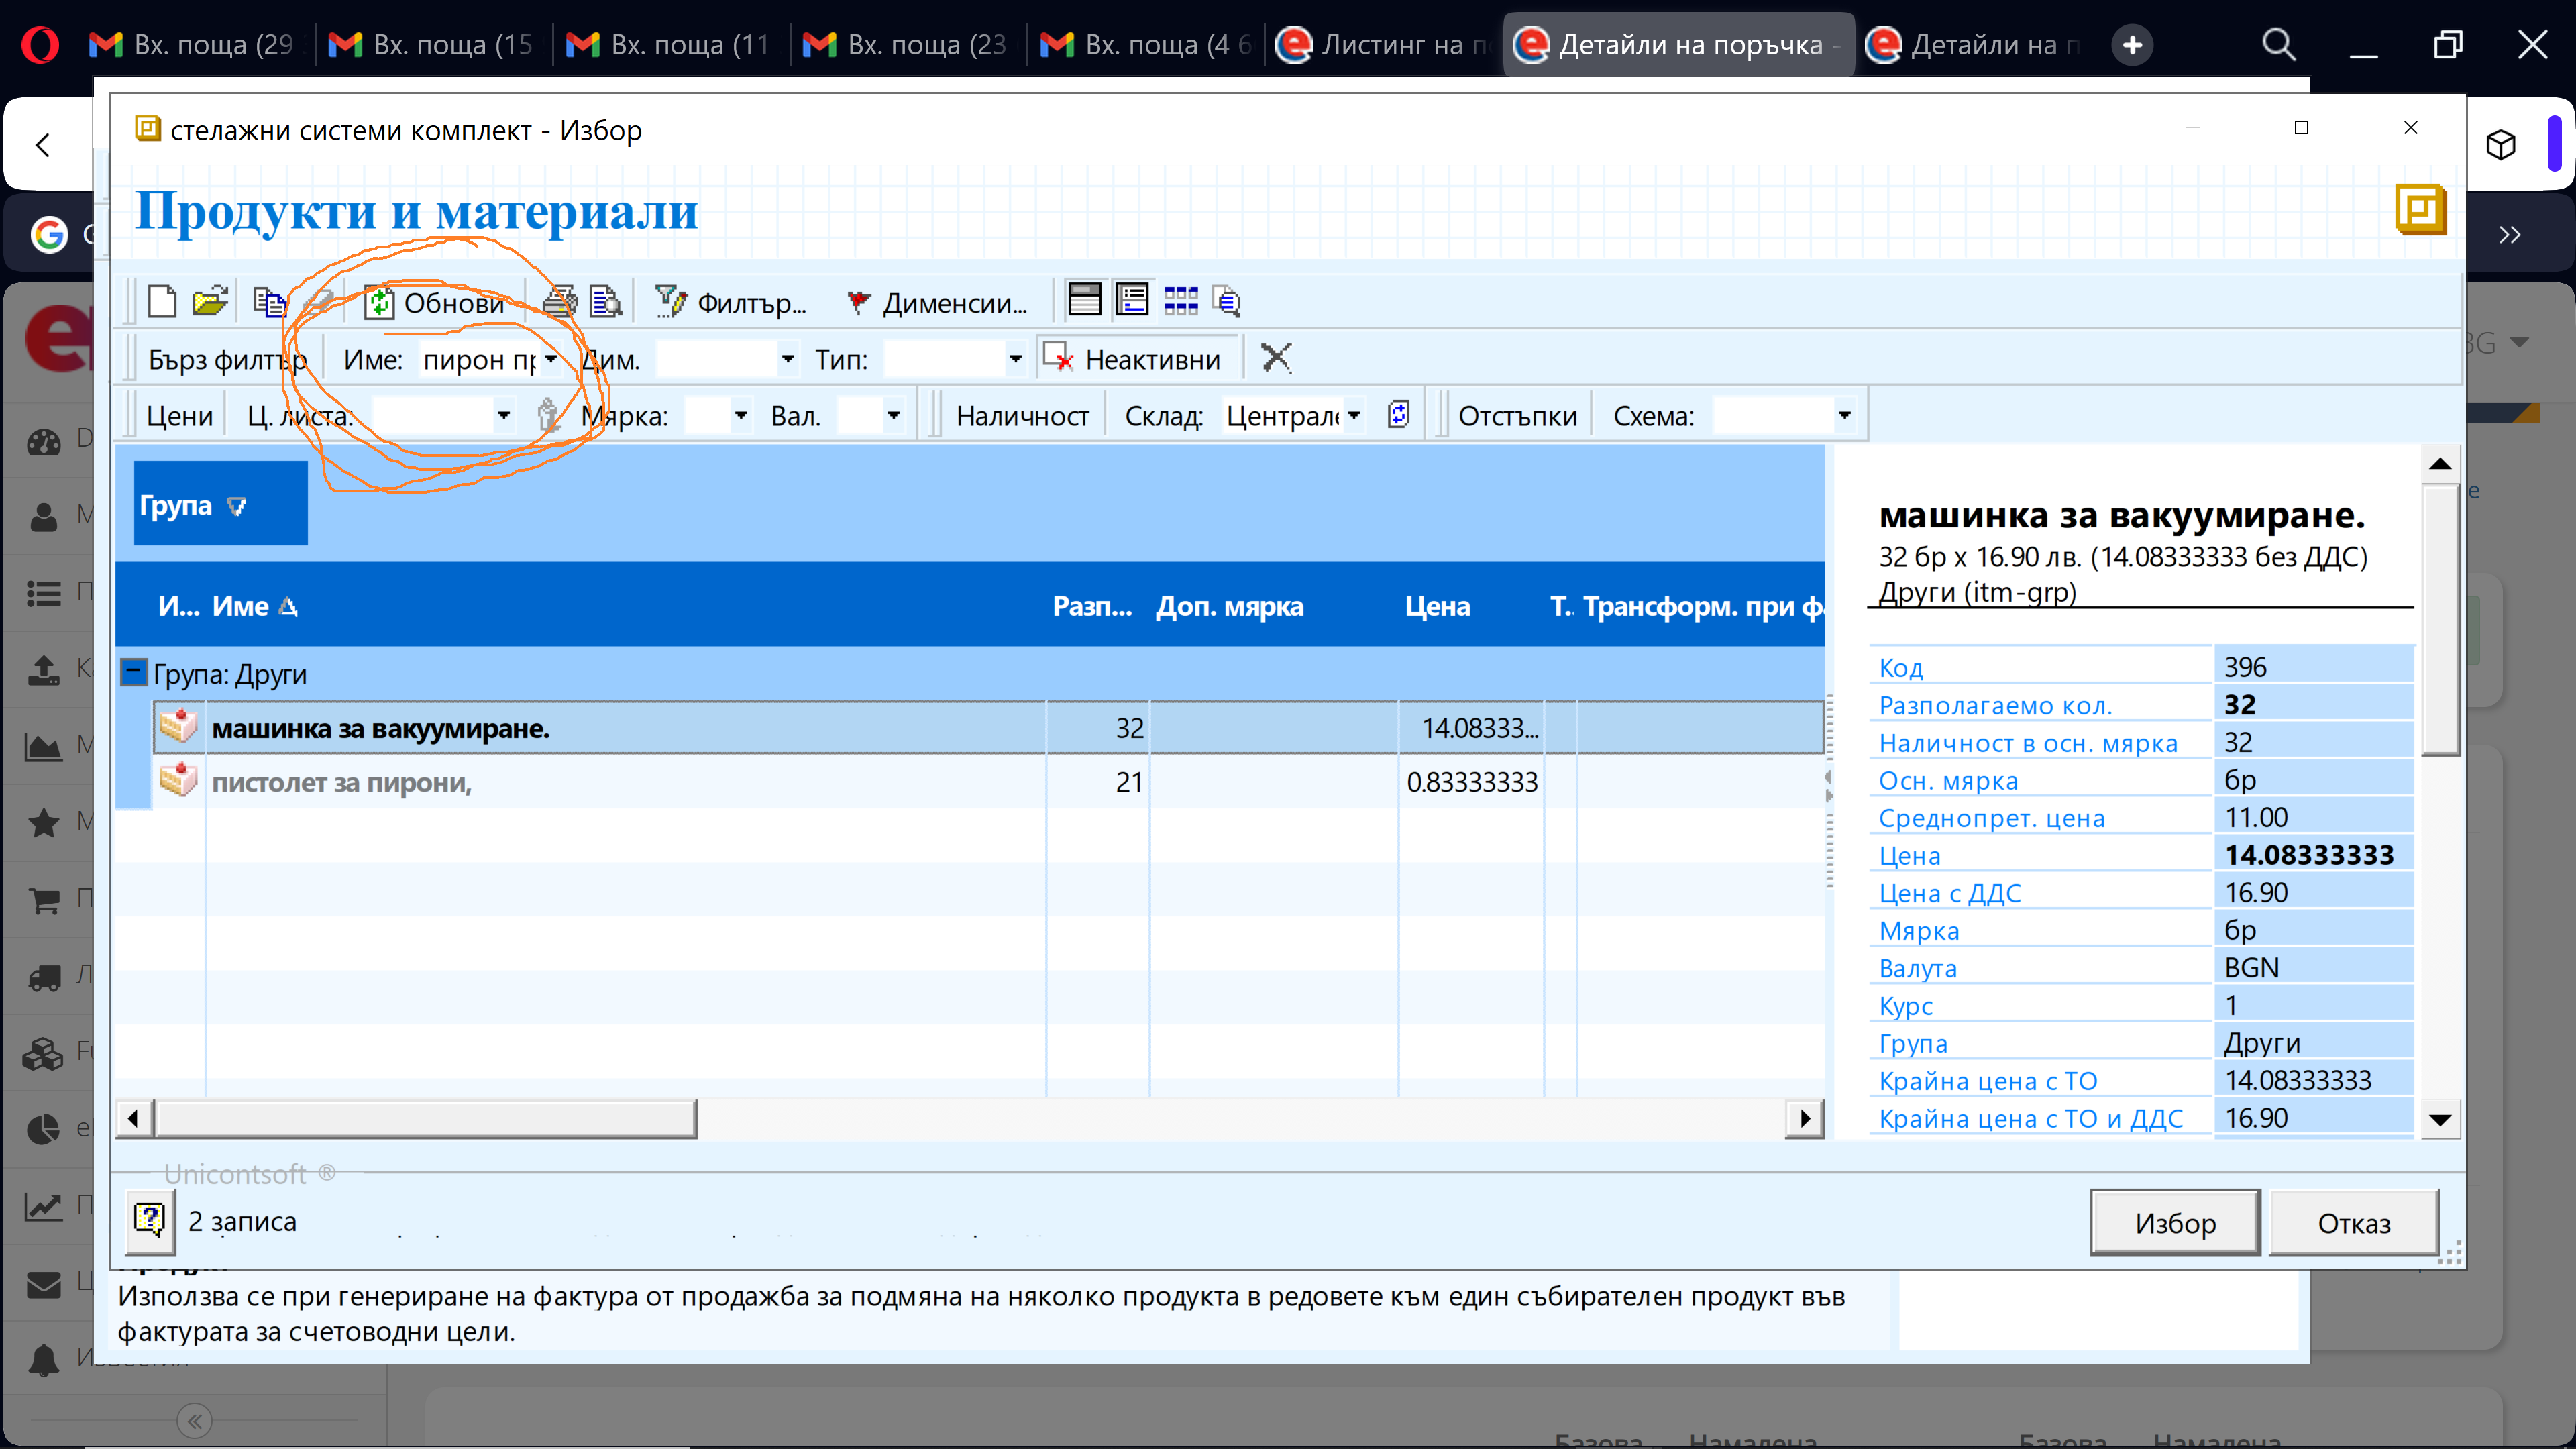Click the printer toolbar icon
This screenshot has height=1449, width=2576.
point(560,301)
